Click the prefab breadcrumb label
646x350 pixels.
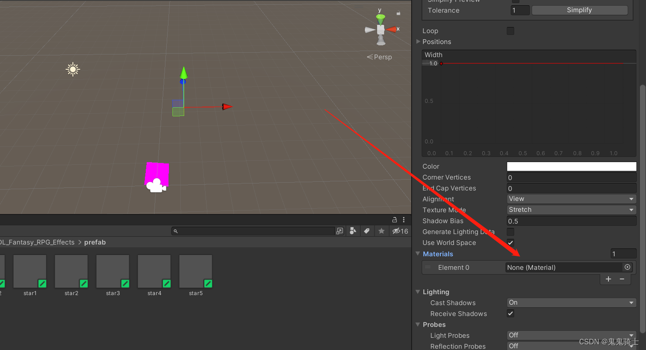click(x=95, y=242)
